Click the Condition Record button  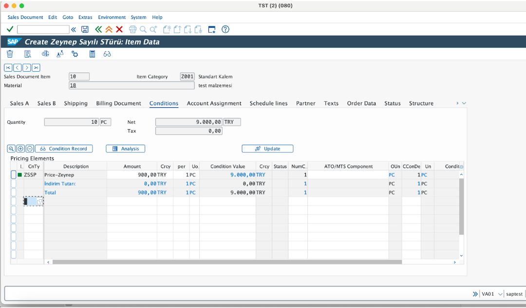coord(64,149)
